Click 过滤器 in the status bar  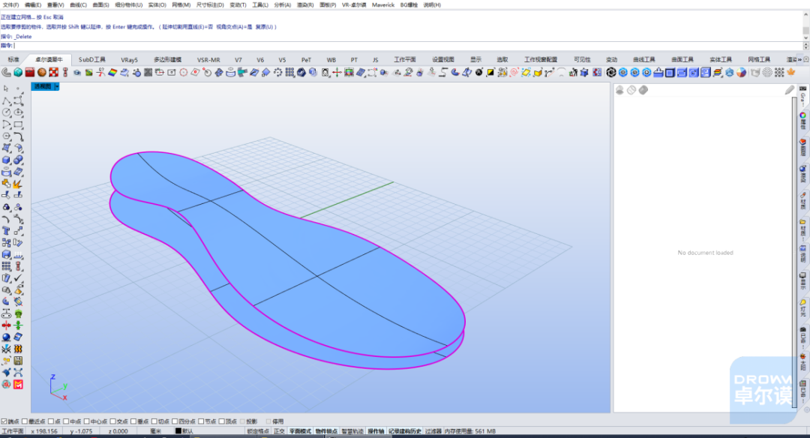[433, 430]
